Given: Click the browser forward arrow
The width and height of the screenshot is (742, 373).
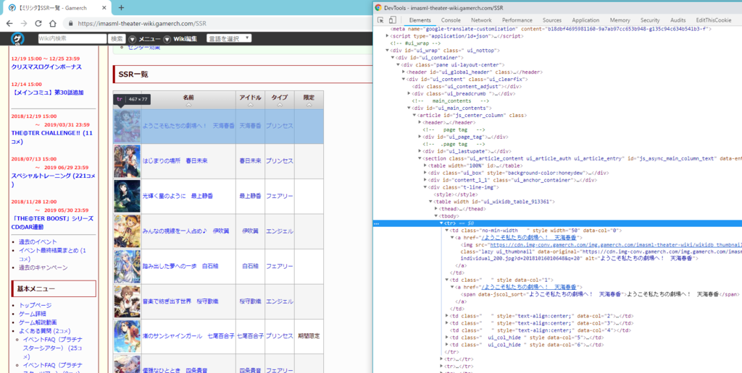Looking at the screenshot, I should [x=24, y=23].
